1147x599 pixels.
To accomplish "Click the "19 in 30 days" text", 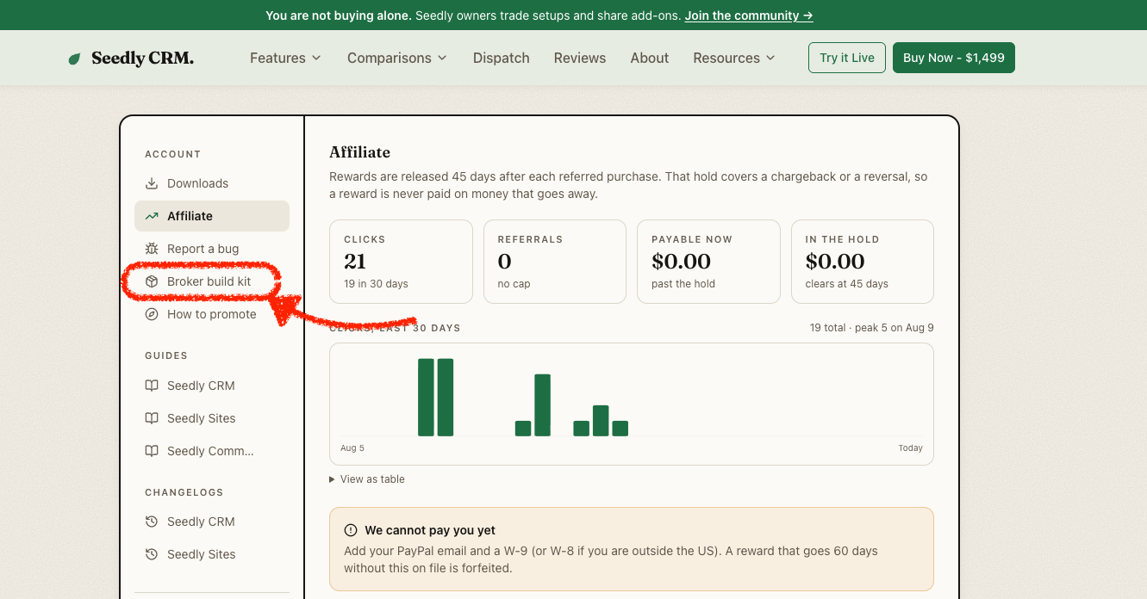I will [x=376, y=284].
